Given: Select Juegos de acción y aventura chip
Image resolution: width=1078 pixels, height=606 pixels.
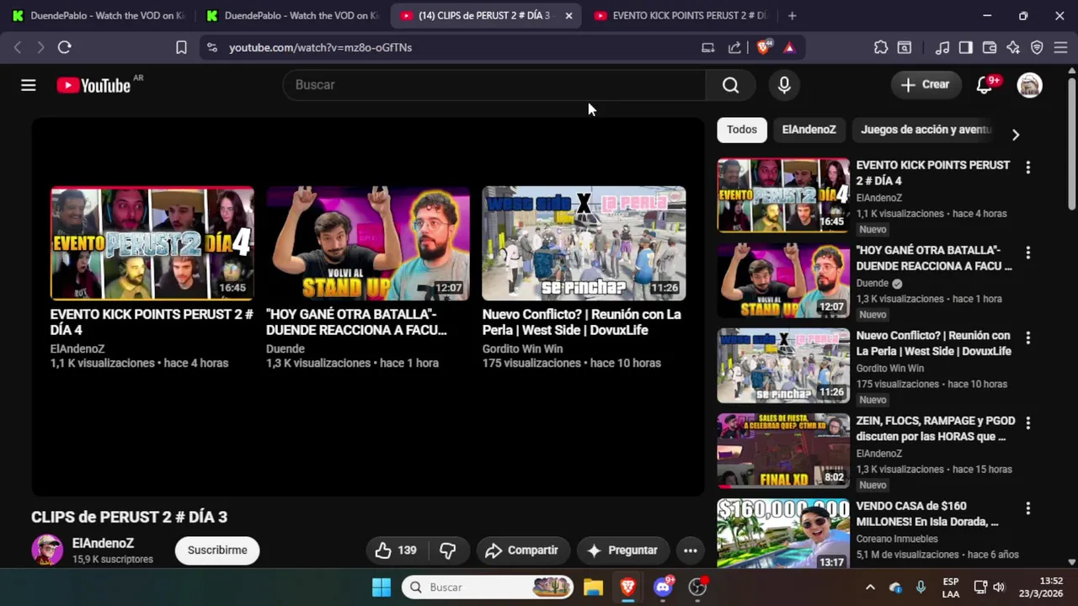Looking at the screenshot, I should (926, 130).
